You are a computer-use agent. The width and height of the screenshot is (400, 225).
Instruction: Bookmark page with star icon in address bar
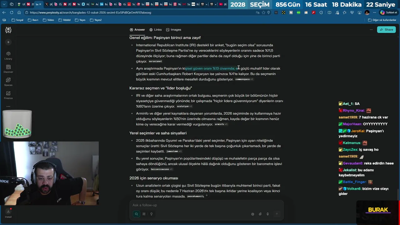(263, 12)
